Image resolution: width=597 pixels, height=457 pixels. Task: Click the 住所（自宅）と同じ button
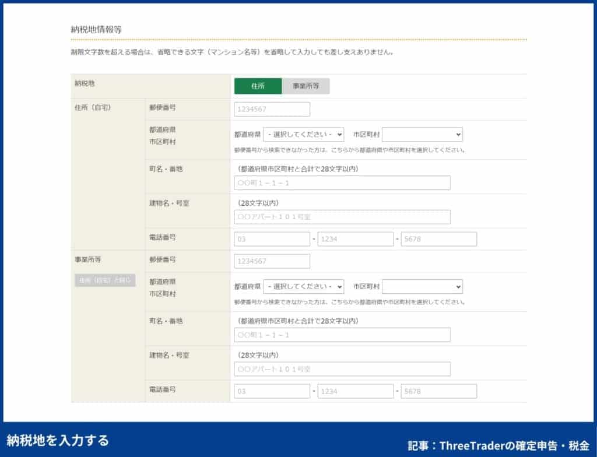click(x=105, y=280)
